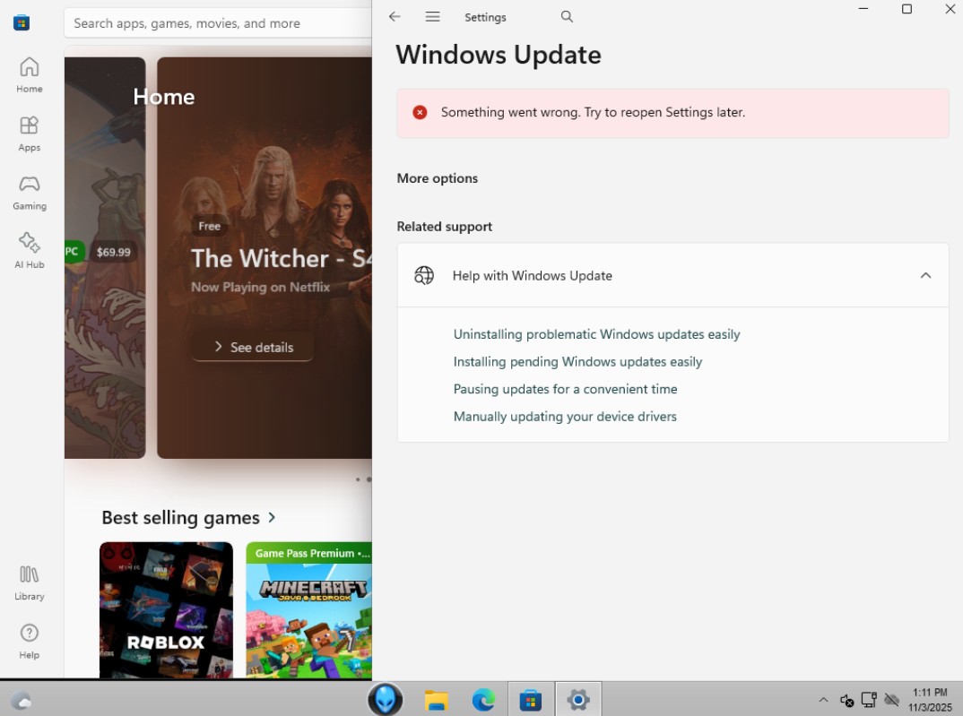Go to Home in Microsoft Store sidebar
Image resolution: width=963 pixels, height=716 pixels.
click(30, 75)
